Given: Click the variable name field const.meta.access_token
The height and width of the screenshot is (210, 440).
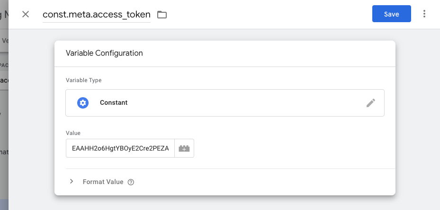Looking at the screenshot, I should click(x=96, y=15).
